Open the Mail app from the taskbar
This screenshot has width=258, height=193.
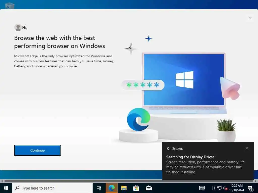[x=149, y=188]
